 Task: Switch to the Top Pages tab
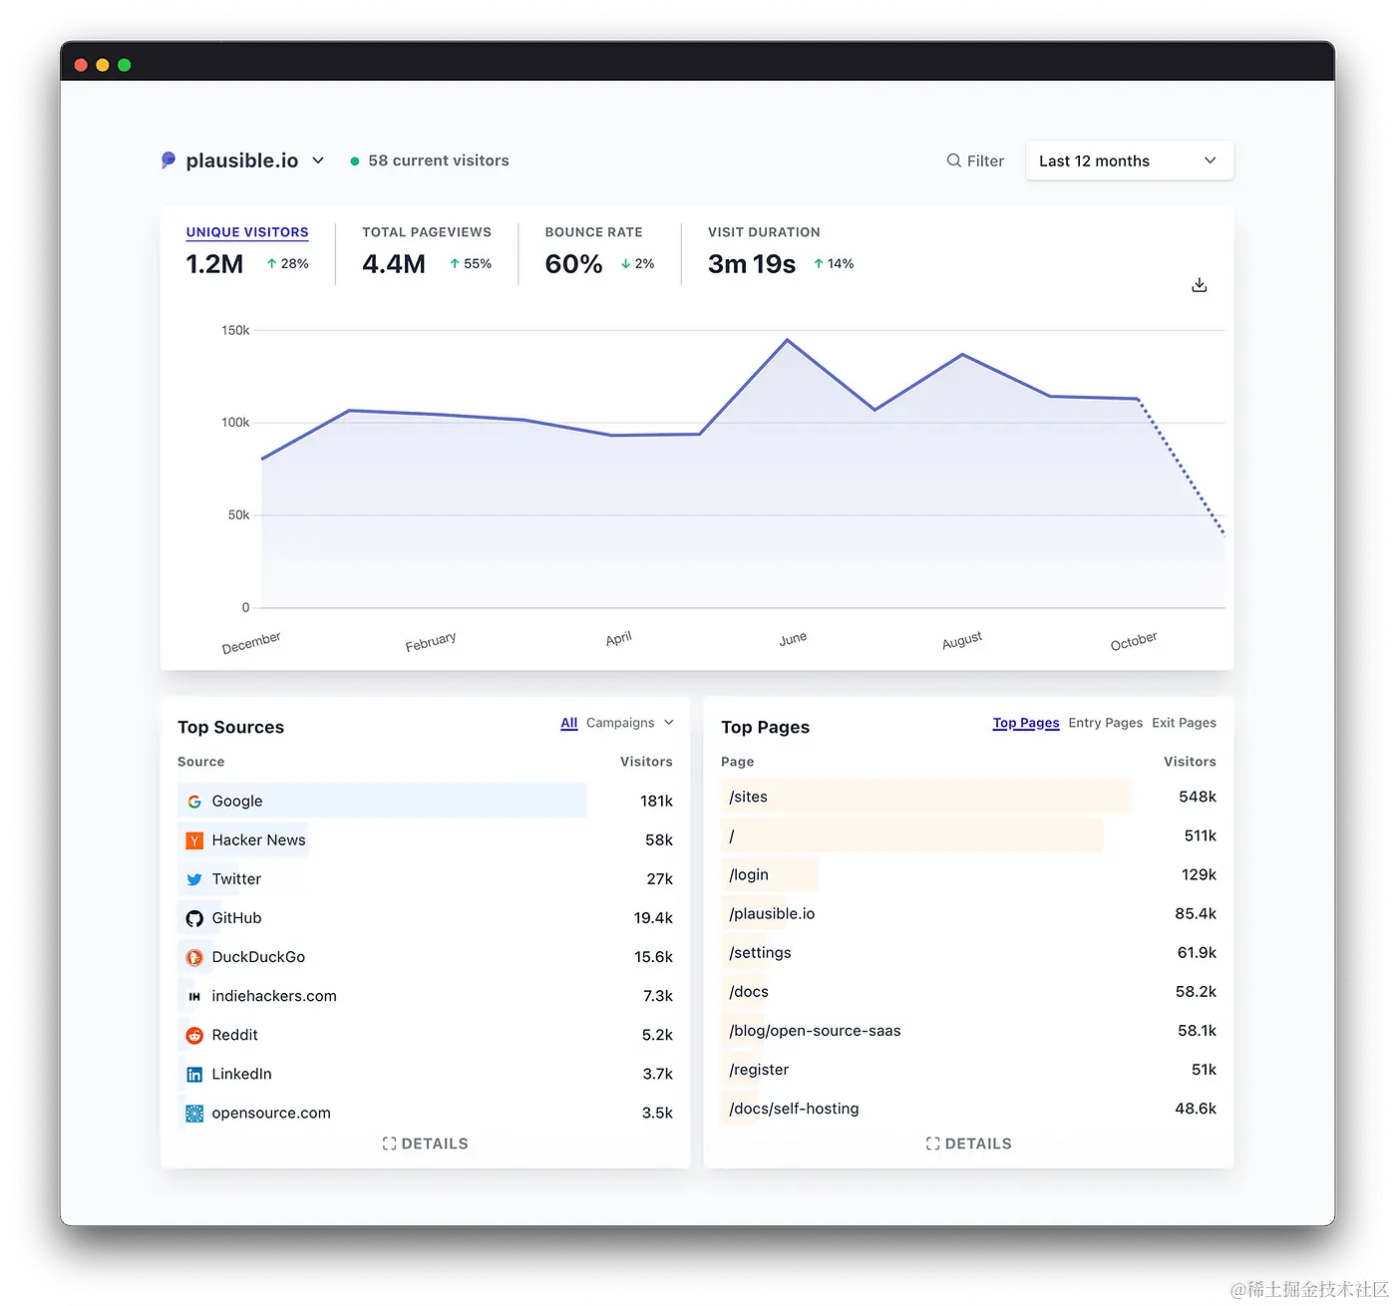tap(1026, 723)
